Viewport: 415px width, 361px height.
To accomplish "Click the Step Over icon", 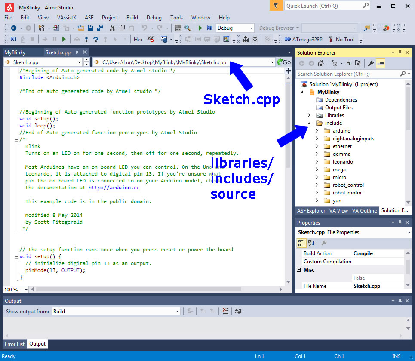I will [96, 40].
